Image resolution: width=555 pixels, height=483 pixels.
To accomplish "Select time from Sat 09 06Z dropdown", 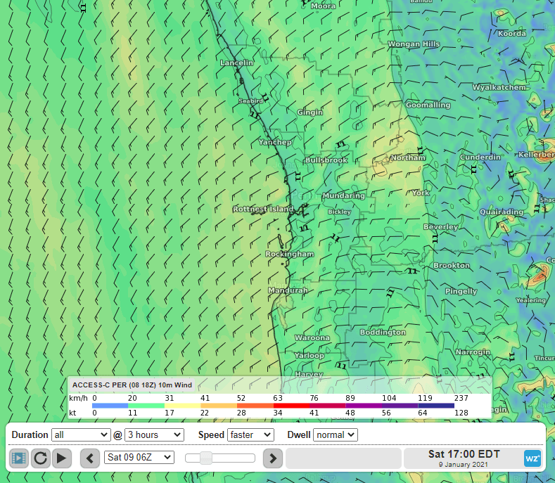I will click(x=139, y=458).
